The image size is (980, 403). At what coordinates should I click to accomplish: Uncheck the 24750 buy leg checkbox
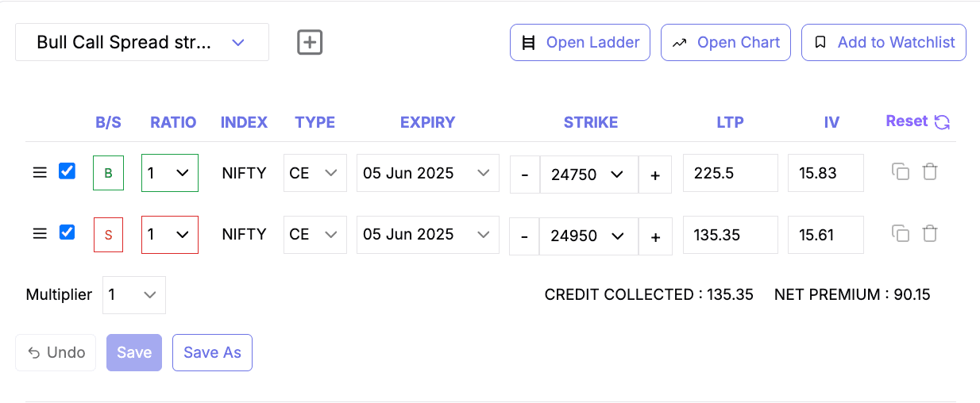(x=68, y=171)
